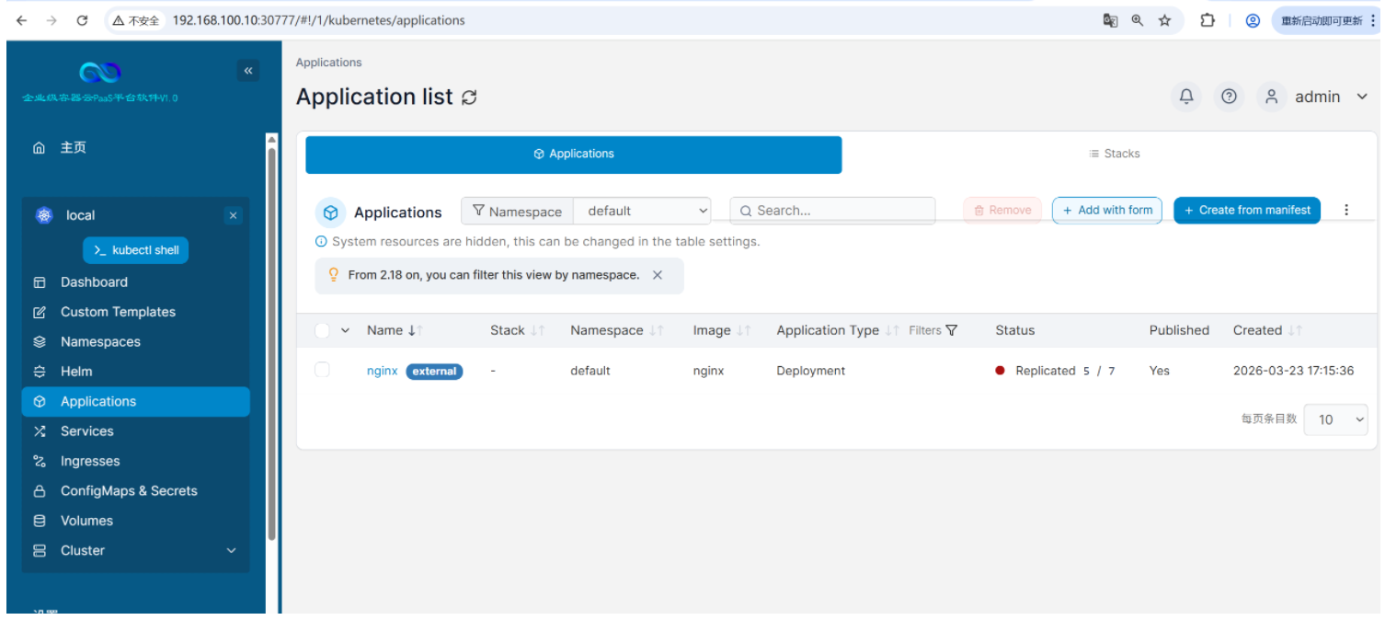Click the Portainer logo
The width and height of the screenshot is (1385, 620).
[100, 73]
